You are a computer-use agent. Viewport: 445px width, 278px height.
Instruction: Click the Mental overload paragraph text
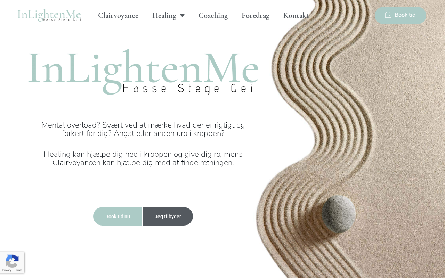click(x=143, y=129)
